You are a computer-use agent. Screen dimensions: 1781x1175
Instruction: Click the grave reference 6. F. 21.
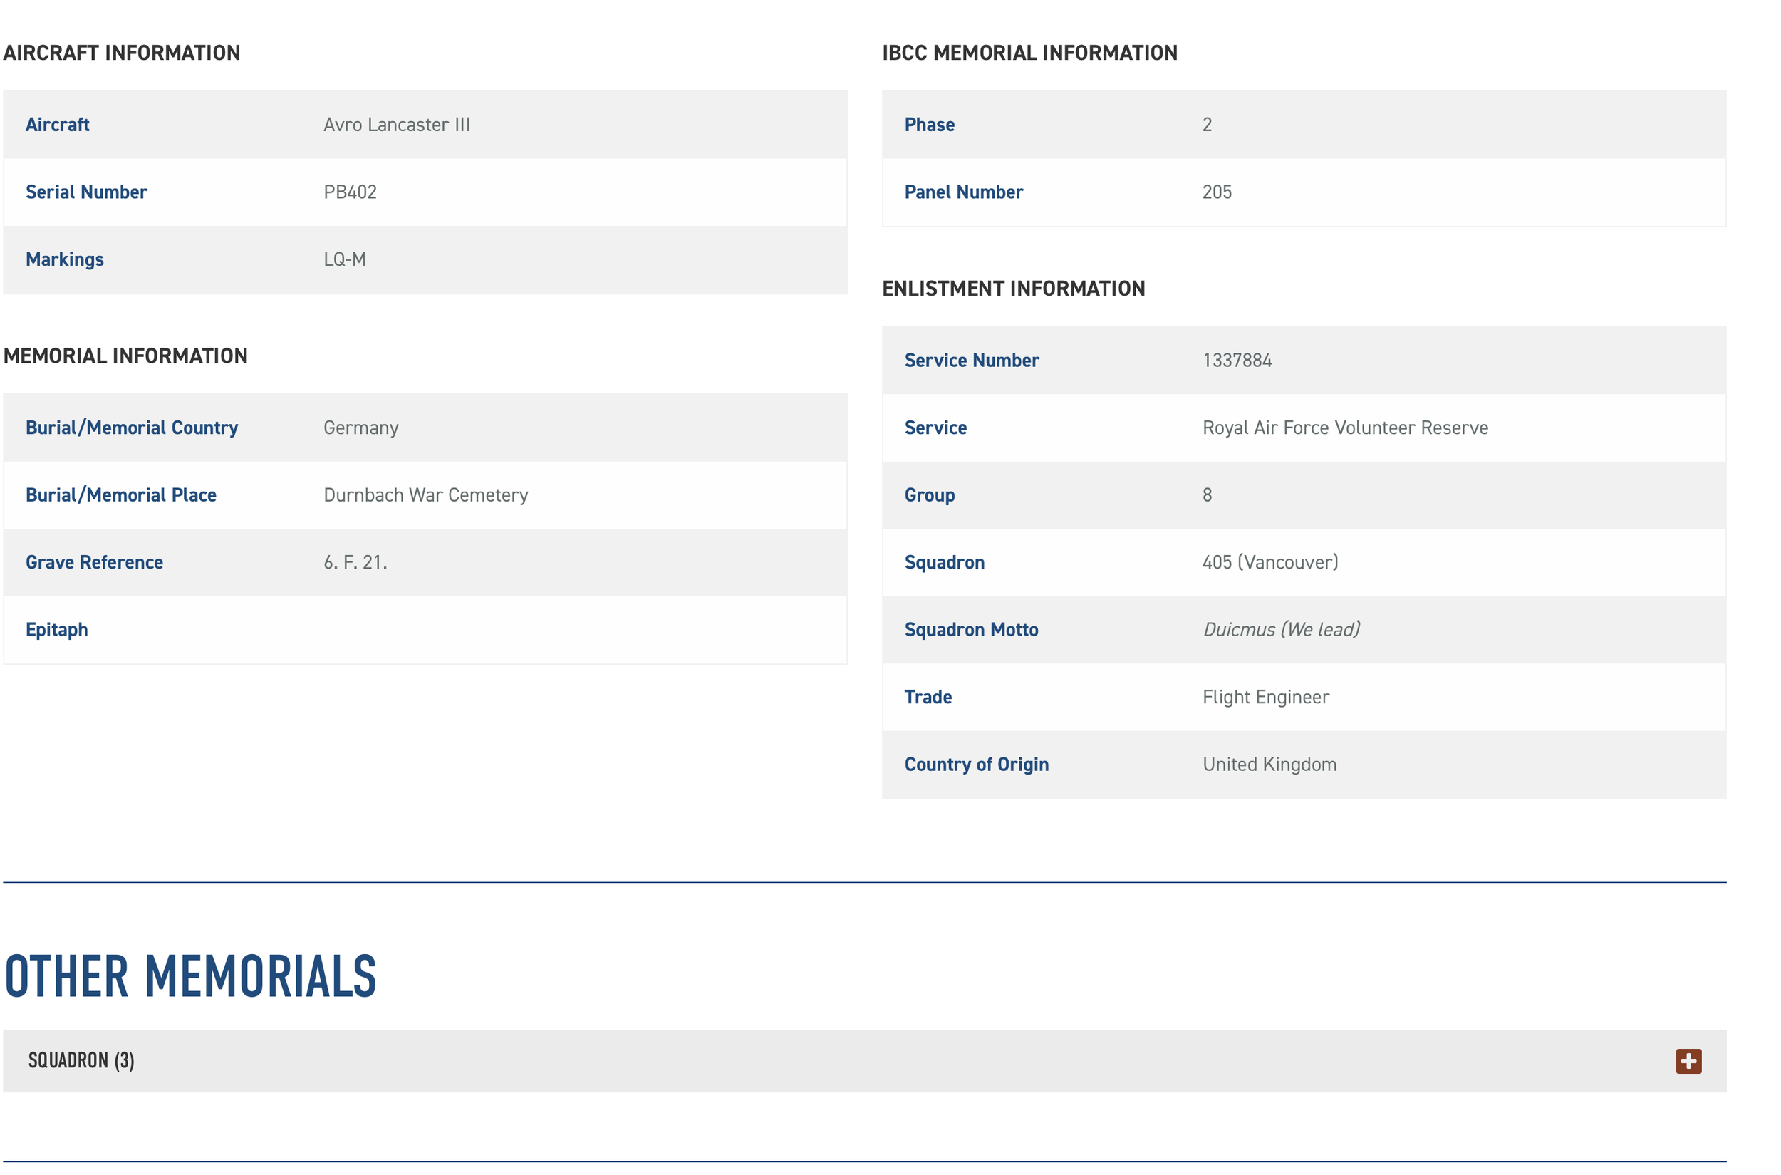pyautogui.click(x=355, y=562)
